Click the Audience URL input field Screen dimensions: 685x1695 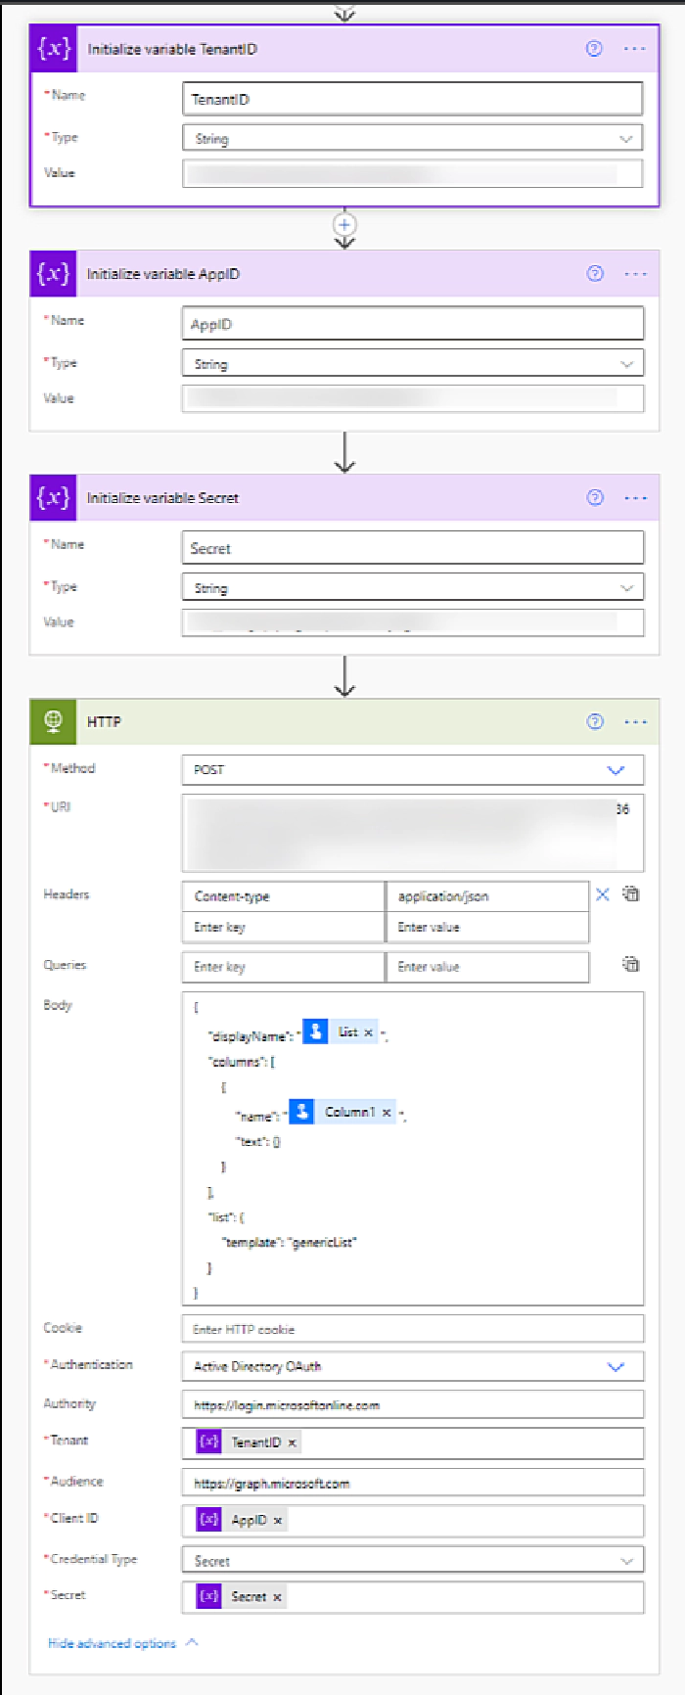coord(412,1484)
